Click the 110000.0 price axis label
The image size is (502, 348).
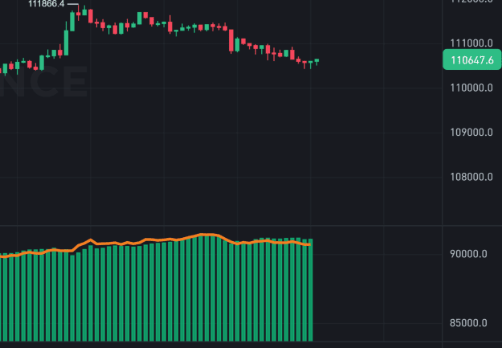pyautogui.click(x=471, y=88)
